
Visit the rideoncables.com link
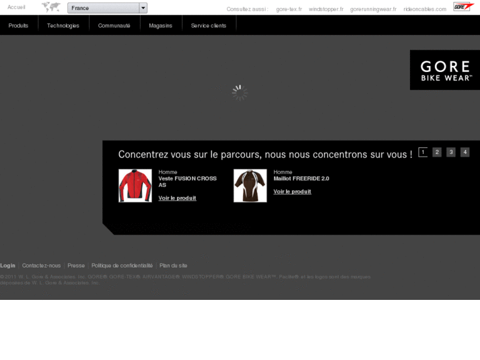(x=425, y=9)
